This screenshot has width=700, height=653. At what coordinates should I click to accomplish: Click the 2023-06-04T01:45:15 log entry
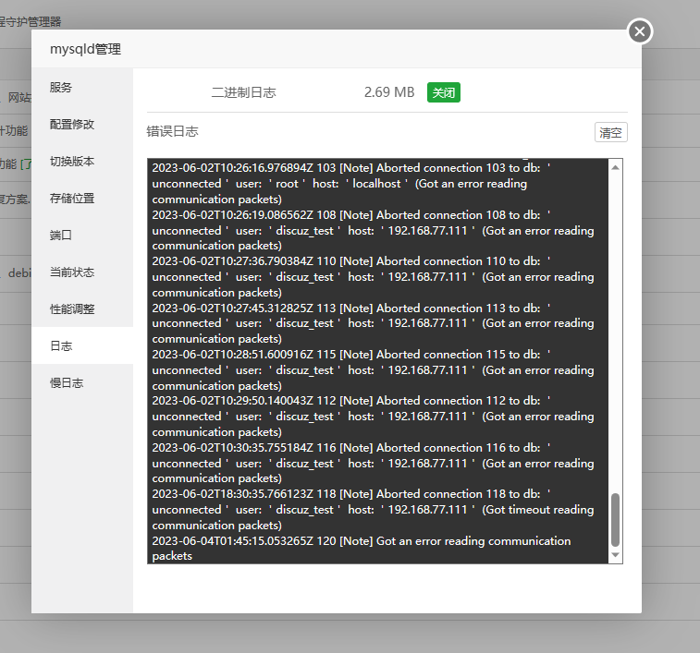click(362, 549)
